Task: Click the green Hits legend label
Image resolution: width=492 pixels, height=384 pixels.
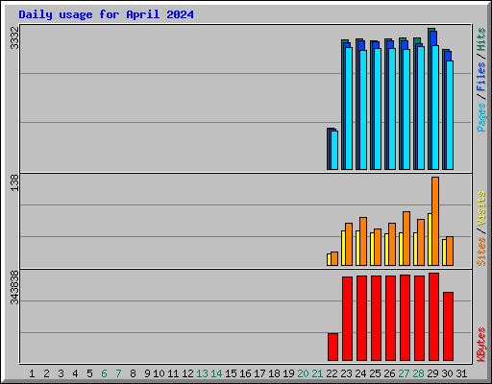Action: click(481, 39)
